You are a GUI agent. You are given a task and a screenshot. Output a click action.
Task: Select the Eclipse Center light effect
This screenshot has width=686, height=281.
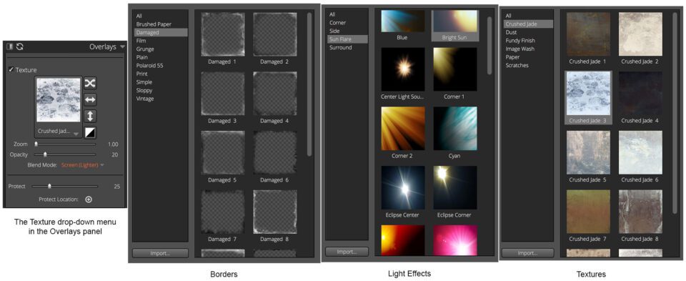tap(402, 192)
